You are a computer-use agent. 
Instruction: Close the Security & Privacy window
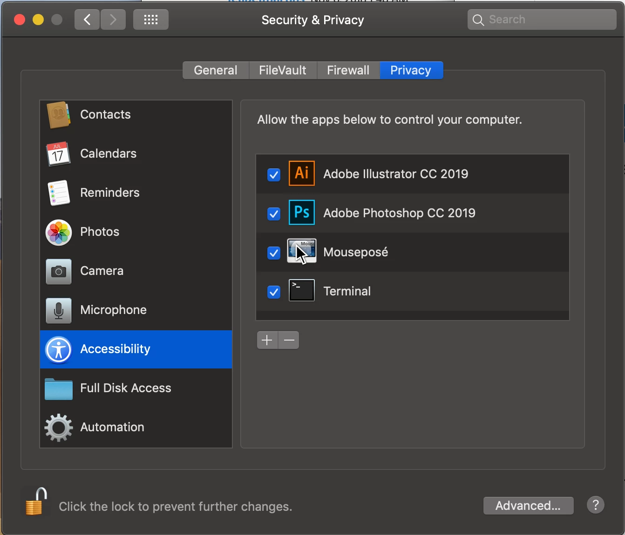20,20
